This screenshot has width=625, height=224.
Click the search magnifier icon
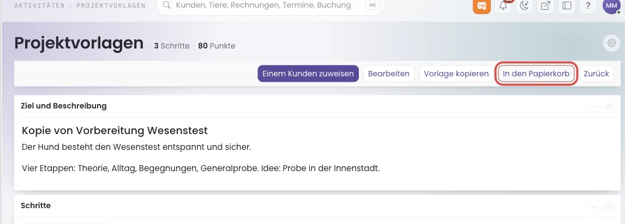pos(167,5)
